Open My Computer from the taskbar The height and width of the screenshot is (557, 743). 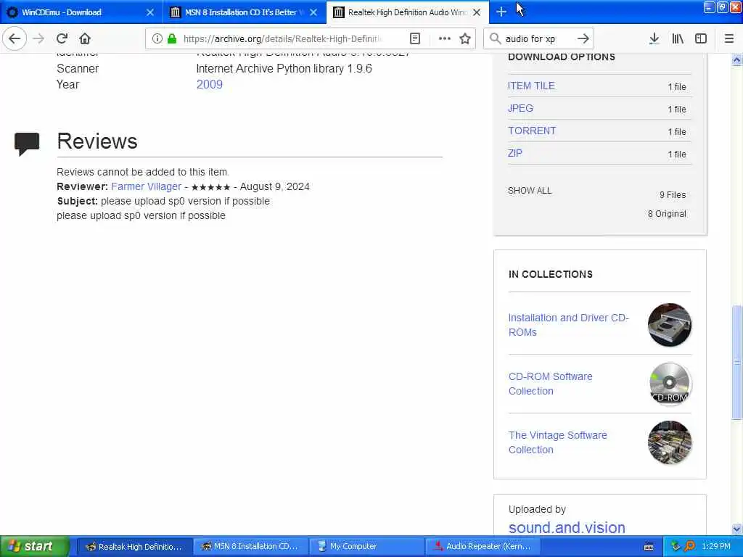367,547
